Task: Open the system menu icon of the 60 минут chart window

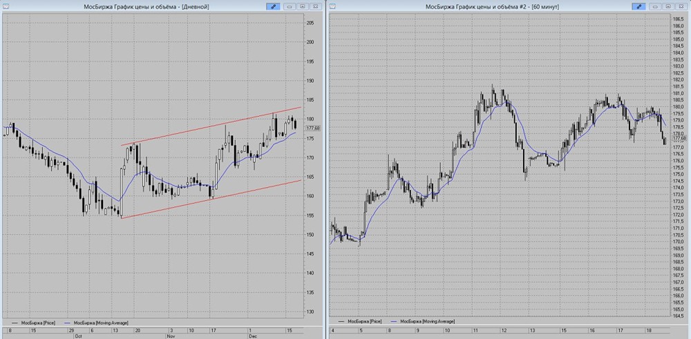Action: (x=332, y=6)
